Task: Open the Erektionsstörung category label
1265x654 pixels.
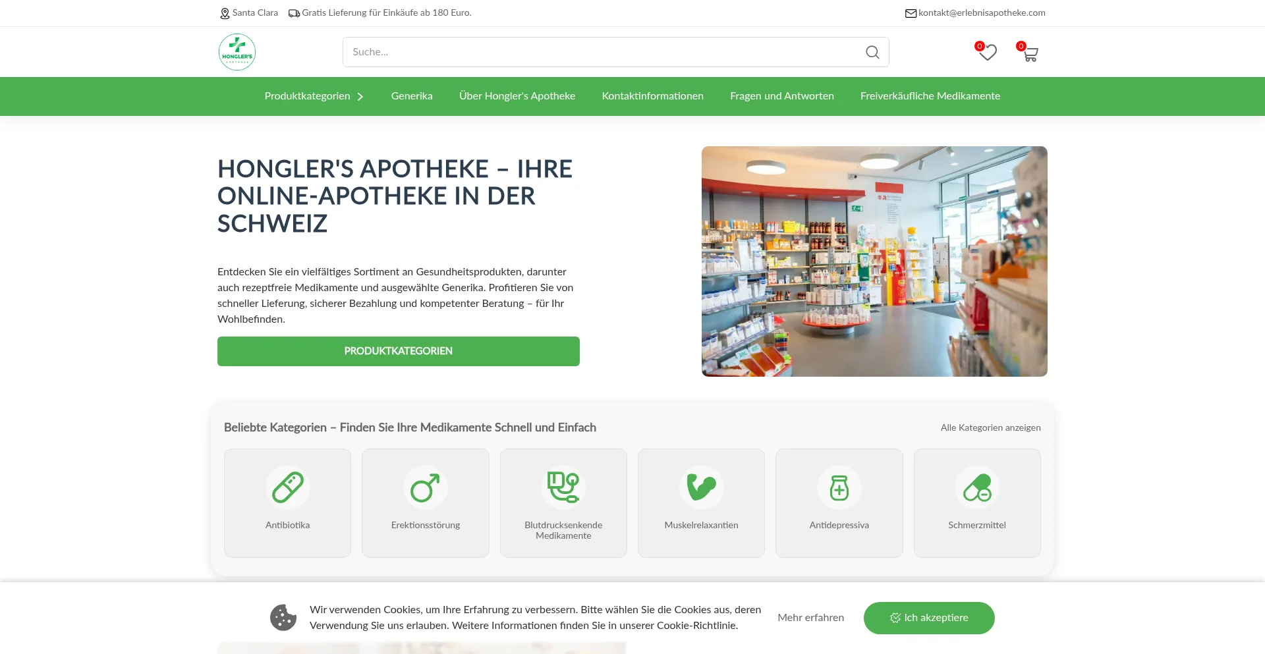Action: 426,525
